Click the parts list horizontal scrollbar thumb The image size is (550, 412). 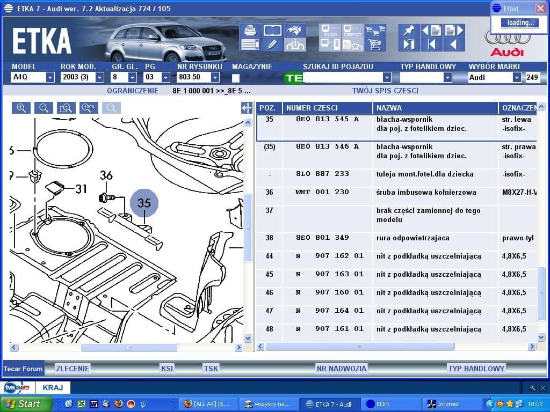(x=360, y=347)
